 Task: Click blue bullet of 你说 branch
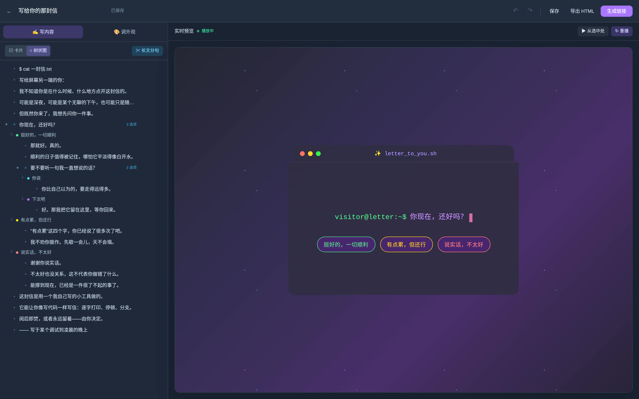[x=28, y=178]
